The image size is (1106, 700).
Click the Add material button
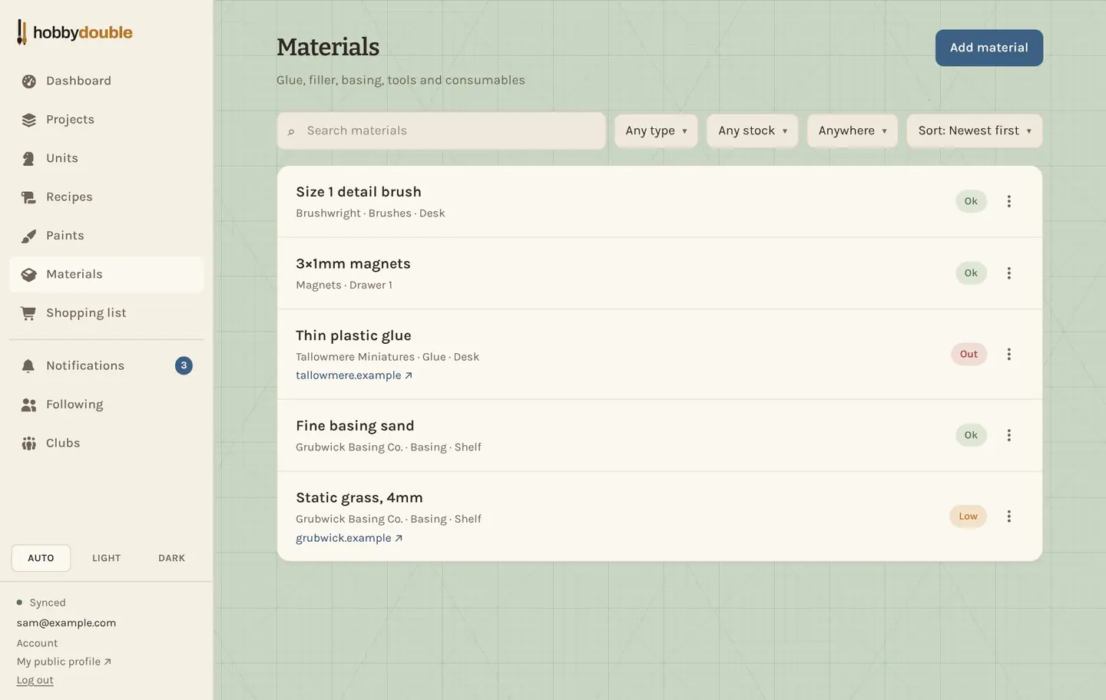click(989, 48)
